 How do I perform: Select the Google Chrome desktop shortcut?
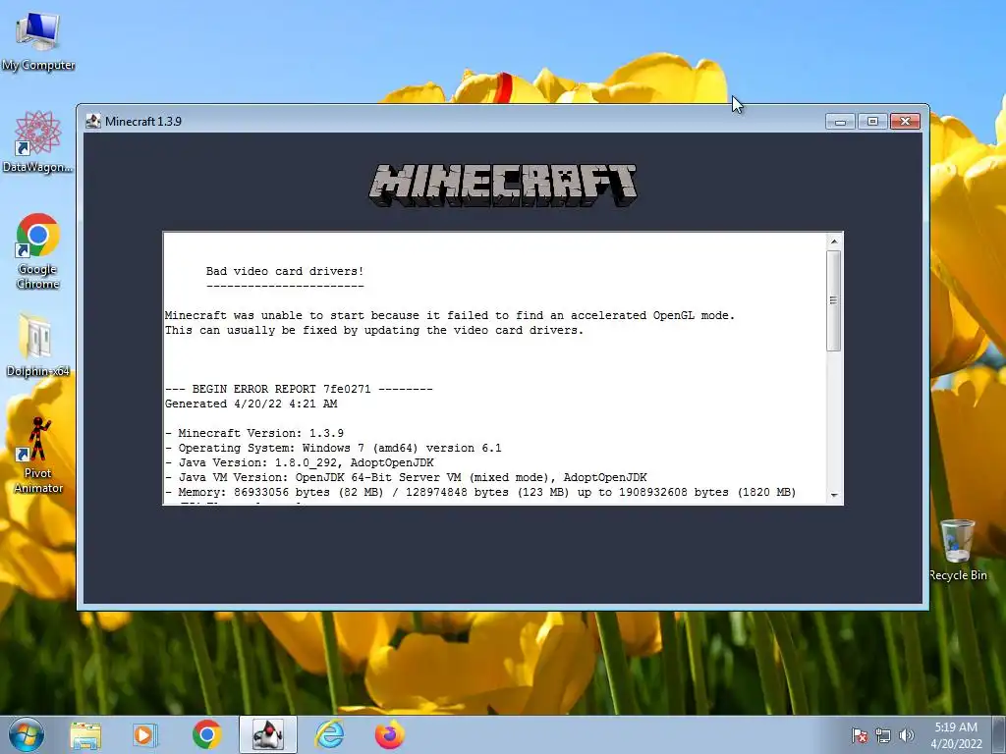pos(38,250)
